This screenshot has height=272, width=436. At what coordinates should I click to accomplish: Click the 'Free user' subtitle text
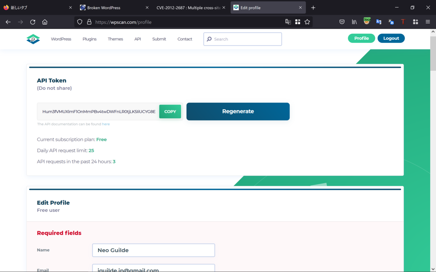[x=48, y=210]
